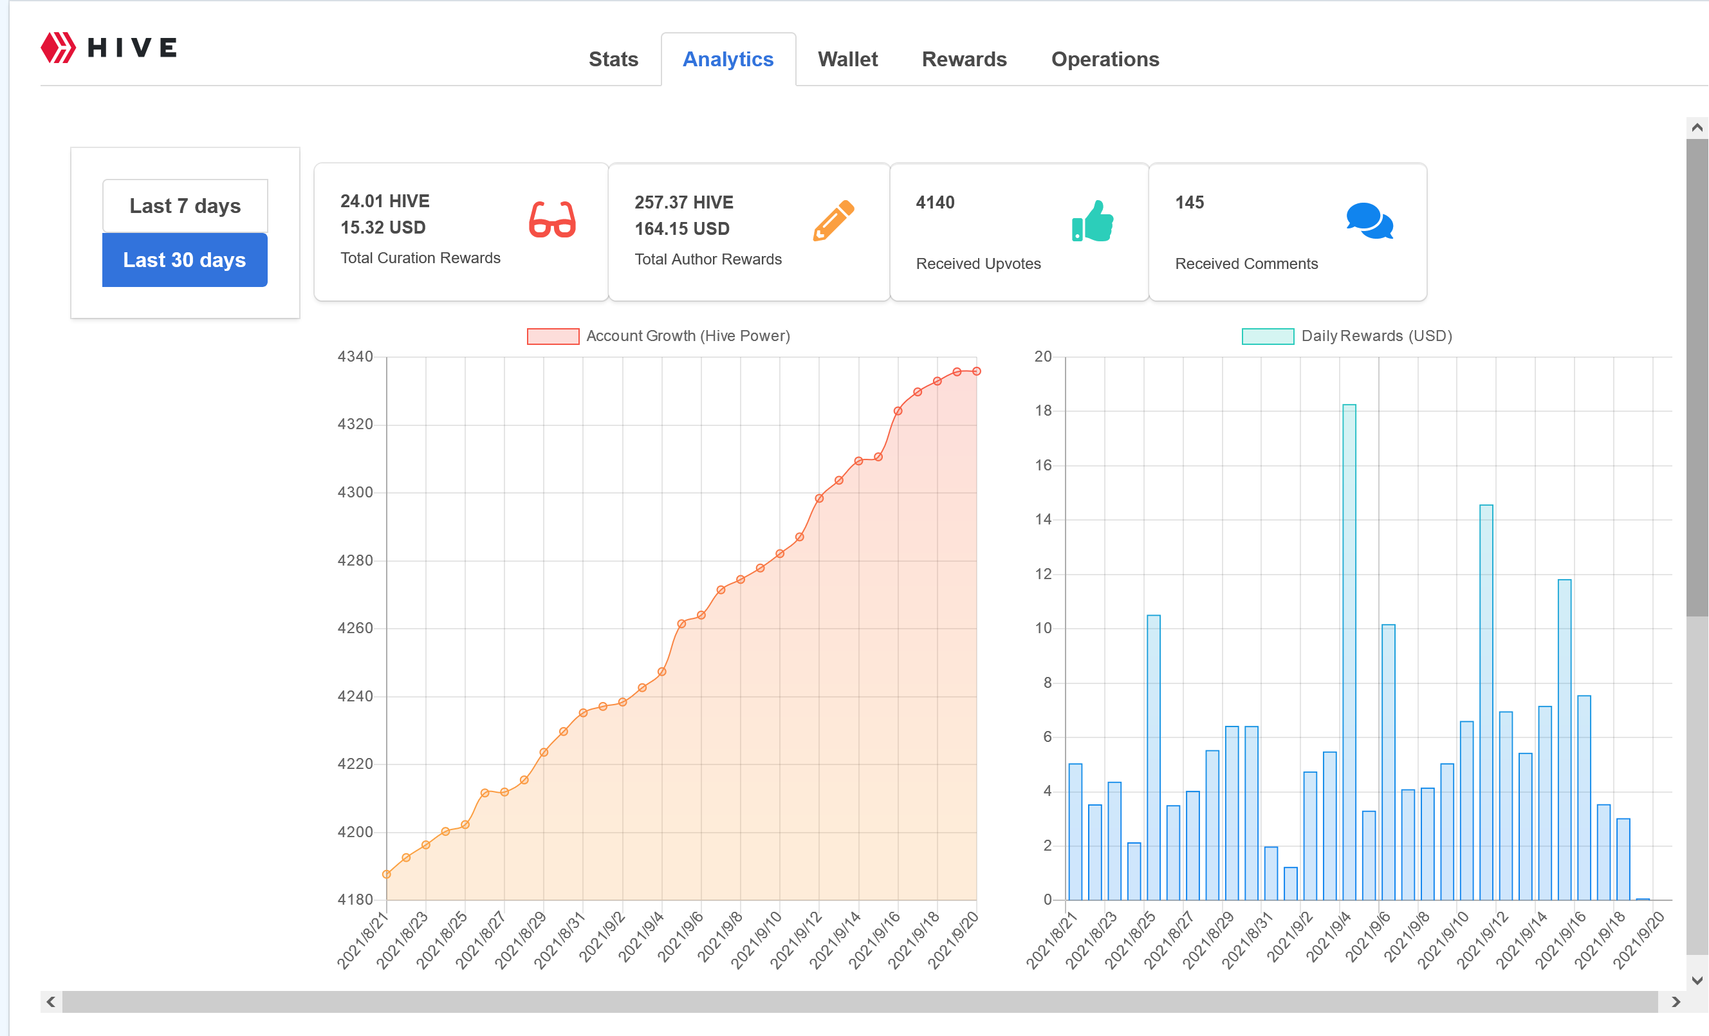Click the Received Upvotes label
This screenshot has width=1709, height=1036.
click(x=978, y=264)
